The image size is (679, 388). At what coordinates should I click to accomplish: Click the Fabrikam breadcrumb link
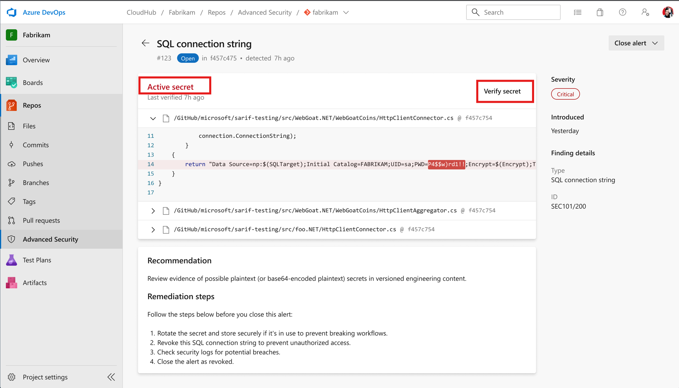(182, 12)
